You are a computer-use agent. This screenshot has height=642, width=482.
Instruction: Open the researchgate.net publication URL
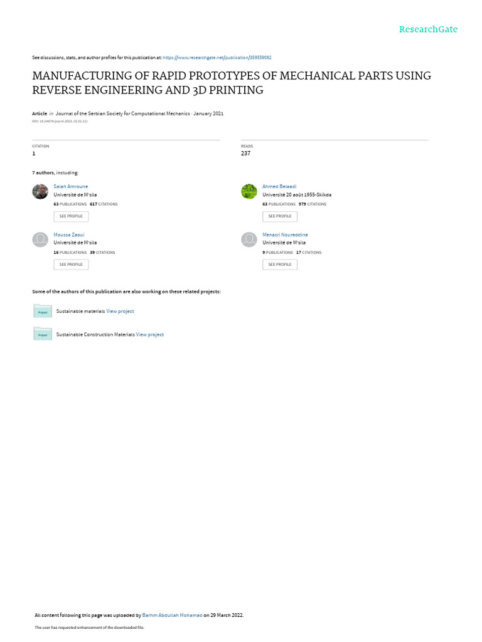217,58
